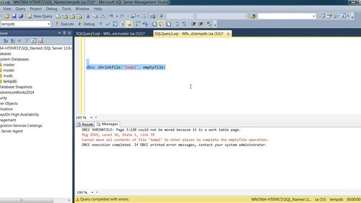This screenshot has height=203, width=361.
Task: Cancel executing query with the stop icon
Action: click(x=100, y=24)
